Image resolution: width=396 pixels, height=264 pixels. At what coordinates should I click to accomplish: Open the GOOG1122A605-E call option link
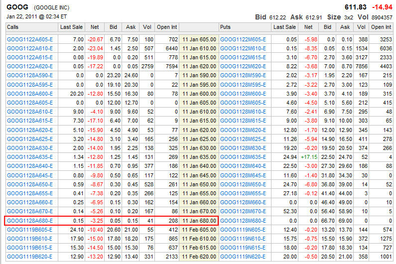click(x=29, y=39)
